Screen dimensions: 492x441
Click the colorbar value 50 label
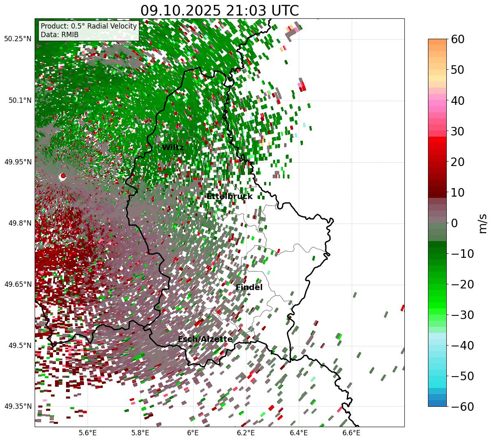click(457, 70)
